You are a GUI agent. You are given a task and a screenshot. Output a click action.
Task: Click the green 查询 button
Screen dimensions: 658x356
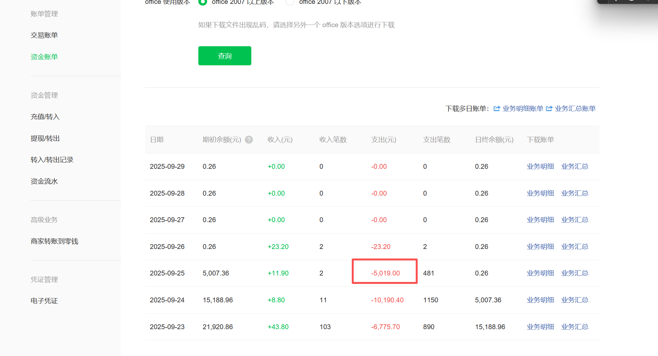pyautogui.click(x=225, y=56)
